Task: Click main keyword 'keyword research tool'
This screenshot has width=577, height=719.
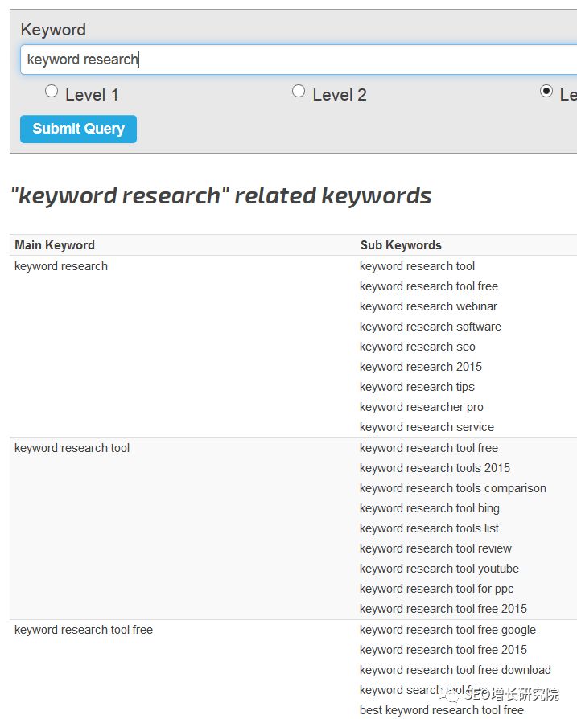Action: click(x=72, y=448)
